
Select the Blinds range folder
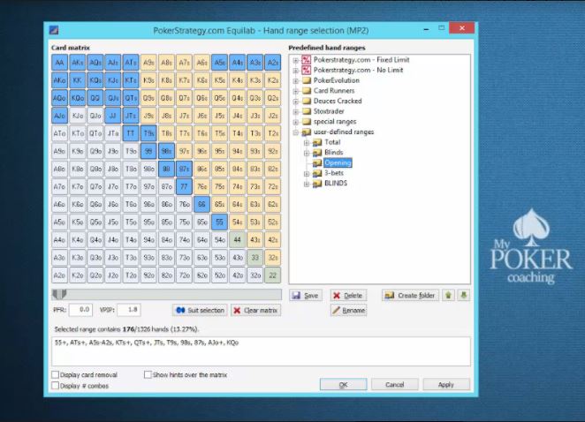tap(333, 153)
